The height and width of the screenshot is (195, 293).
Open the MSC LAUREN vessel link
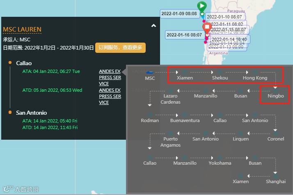pyautogui.click(x=22, y=29)
